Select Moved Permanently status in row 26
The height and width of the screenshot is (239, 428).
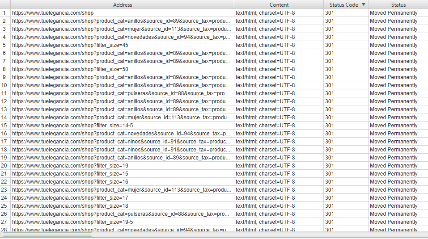pos(394,214)
